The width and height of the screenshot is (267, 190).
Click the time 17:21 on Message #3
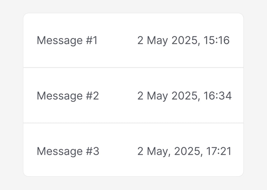pyautogui.click(x=220, y=151)
